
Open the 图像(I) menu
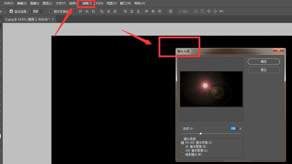click(35, 3)
